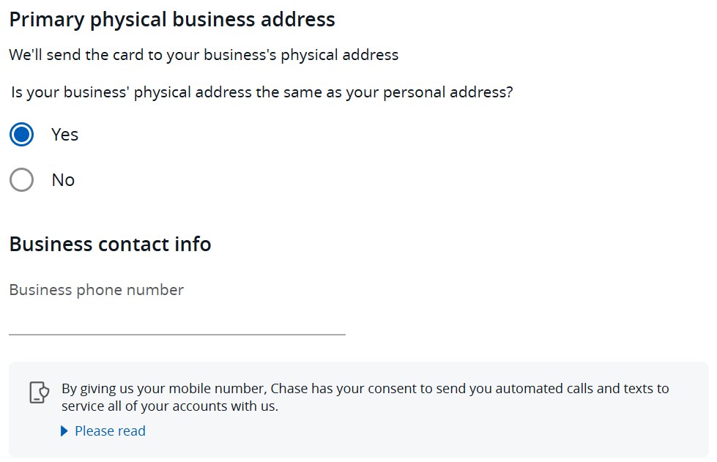Click the Business phone number label

click(97, 290)
